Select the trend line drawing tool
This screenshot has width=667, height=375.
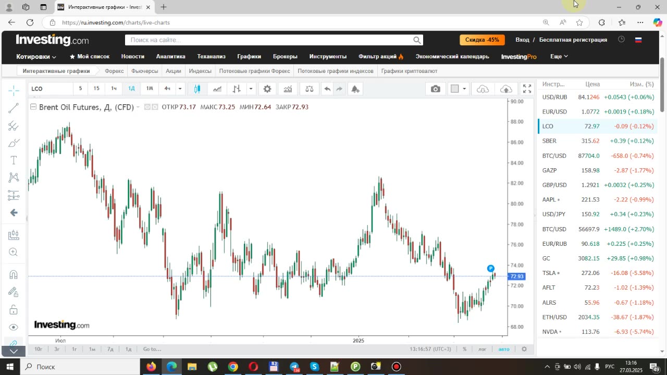pos(14,108)
